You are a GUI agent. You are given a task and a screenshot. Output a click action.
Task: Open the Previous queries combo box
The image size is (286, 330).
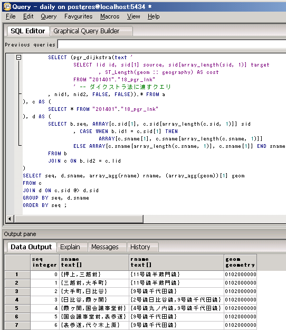[x=171, y=44]
